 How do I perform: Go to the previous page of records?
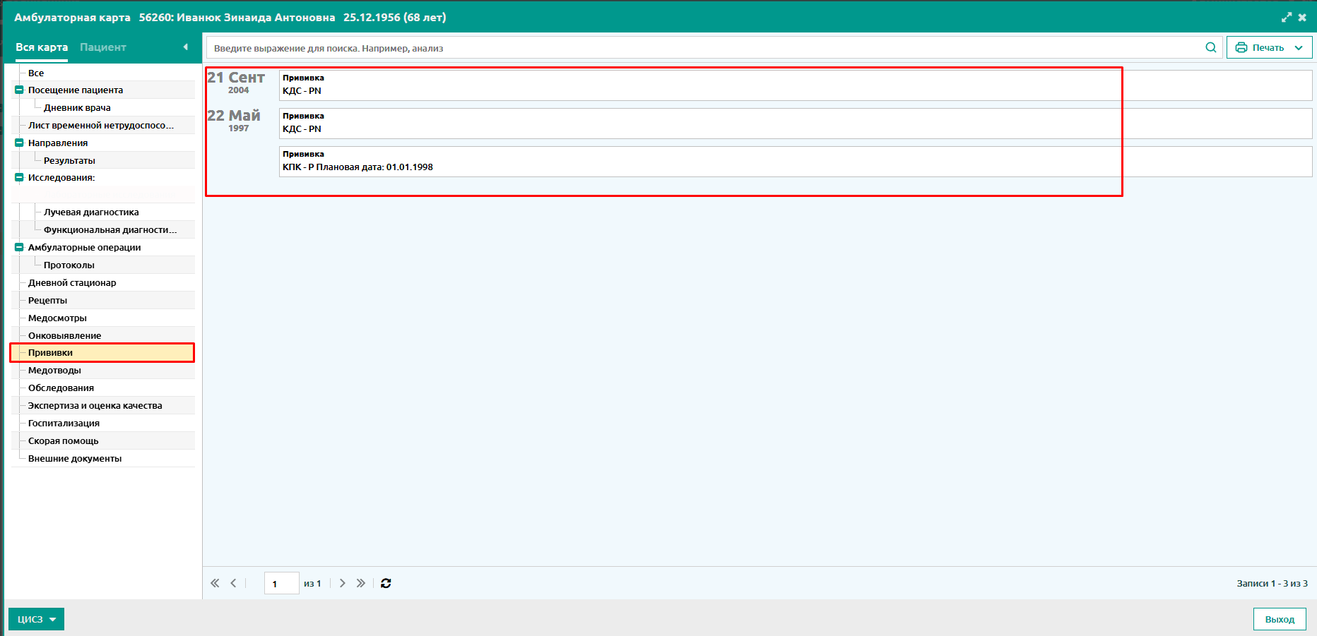(x=233, y=583)
